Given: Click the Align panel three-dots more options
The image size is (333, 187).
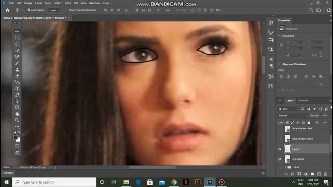Looking at the screenshot, I should click(321, 84).
